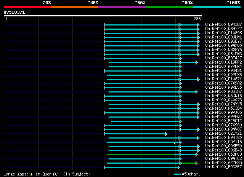Click the cyan alignment bar of Q9ATC2 row
The image size is (244, 177).
pyautogui.click(x=144, y=159)
